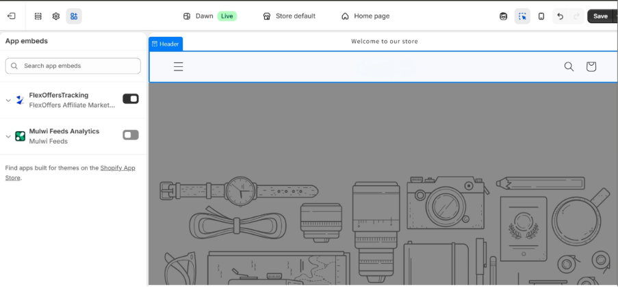
Task: Switch to mobile preview icon
Action: [541, 16]
